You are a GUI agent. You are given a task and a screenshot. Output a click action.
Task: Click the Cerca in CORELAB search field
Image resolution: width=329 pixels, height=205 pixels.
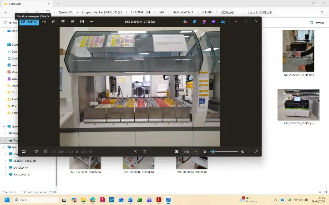(285, 12)
